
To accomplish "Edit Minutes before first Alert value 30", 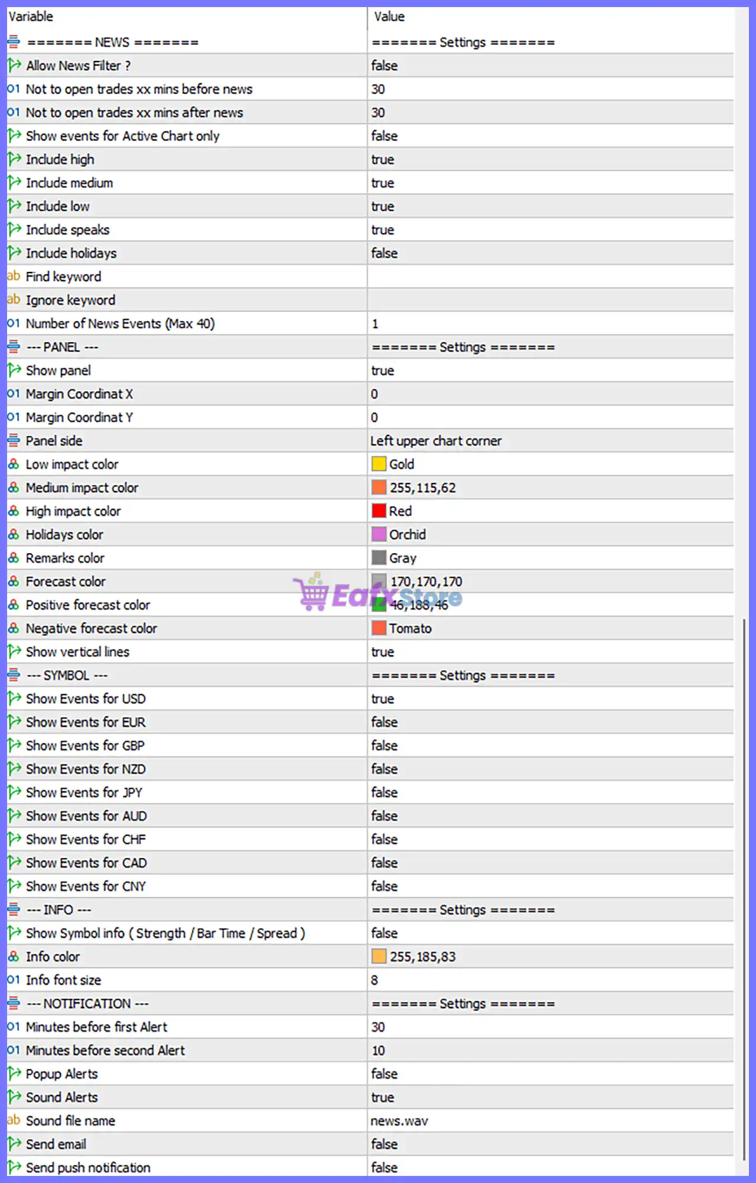I will (x=550, y=1027).
